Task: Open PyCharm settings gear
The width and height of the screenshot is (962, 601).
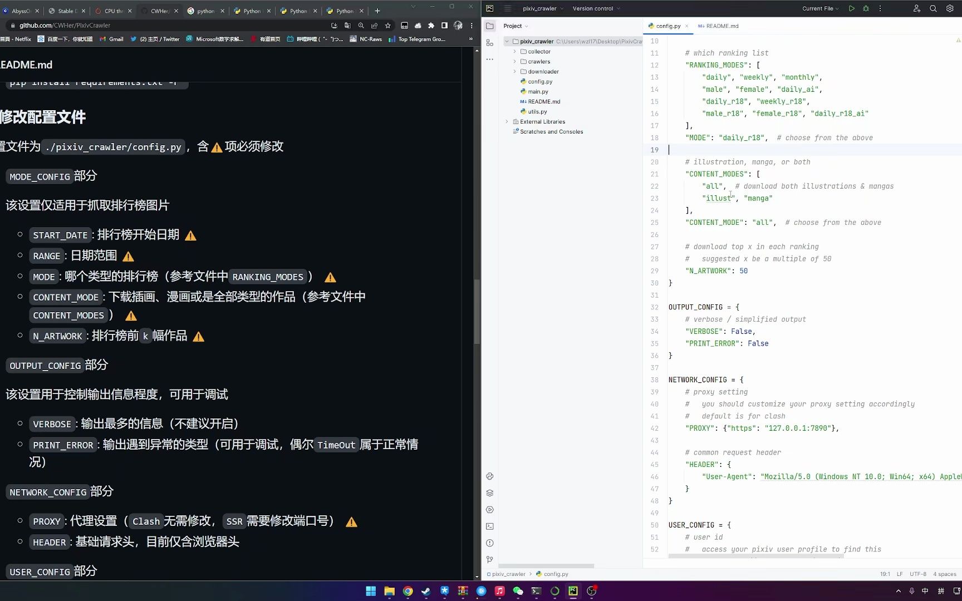Action: 950,8
